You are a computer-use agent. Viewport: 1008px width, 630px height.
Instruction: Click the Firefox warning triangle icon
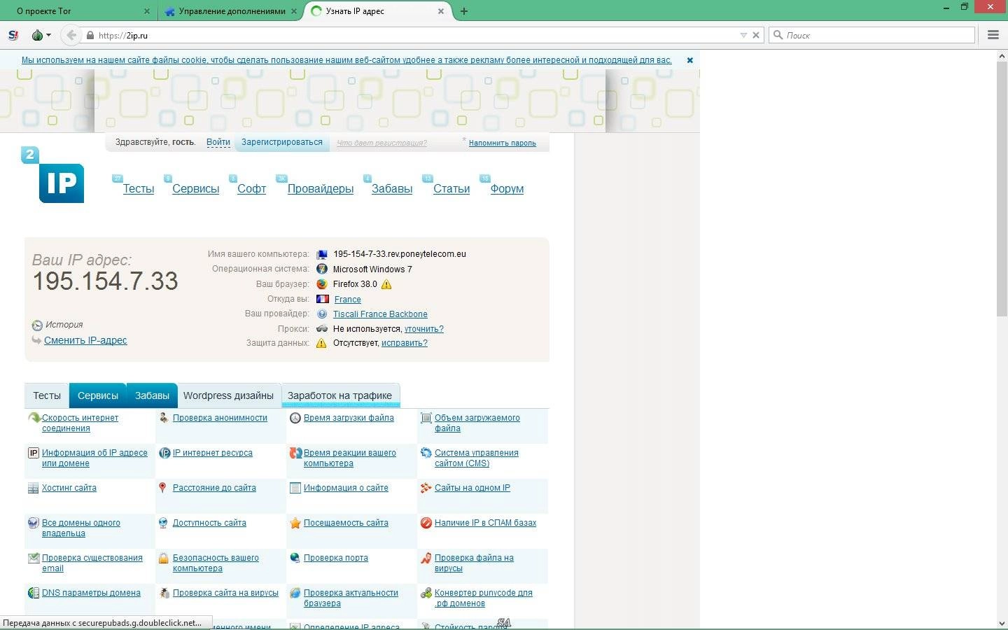point(386,284)
